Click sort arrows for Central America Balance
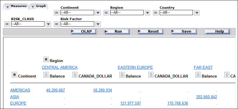This screenshot has width=238, height=109. 46,75
